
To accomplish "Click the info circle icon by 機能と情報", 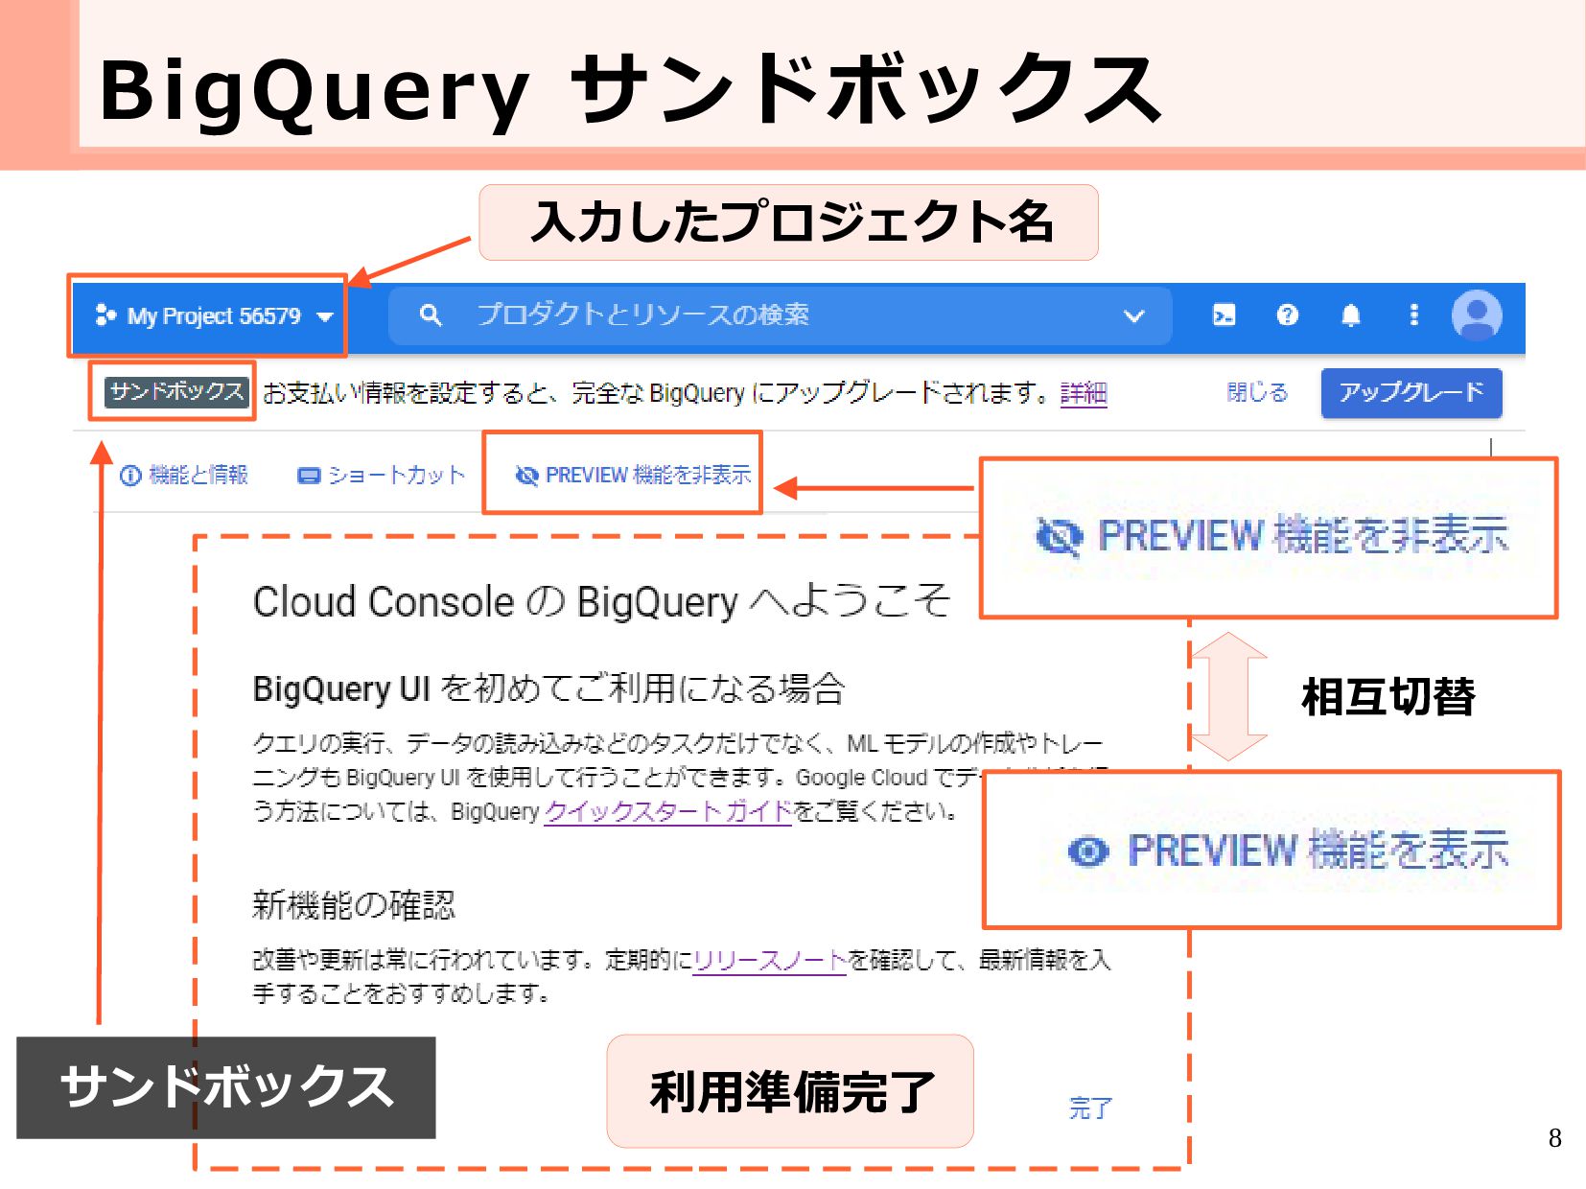I will coord(130,476).
